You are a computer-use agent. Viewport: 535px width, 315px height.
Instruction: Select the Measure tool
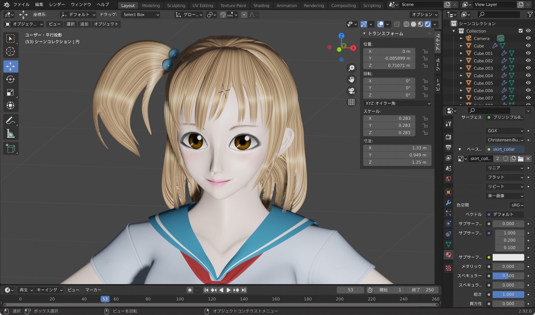(x=10, y=133)
